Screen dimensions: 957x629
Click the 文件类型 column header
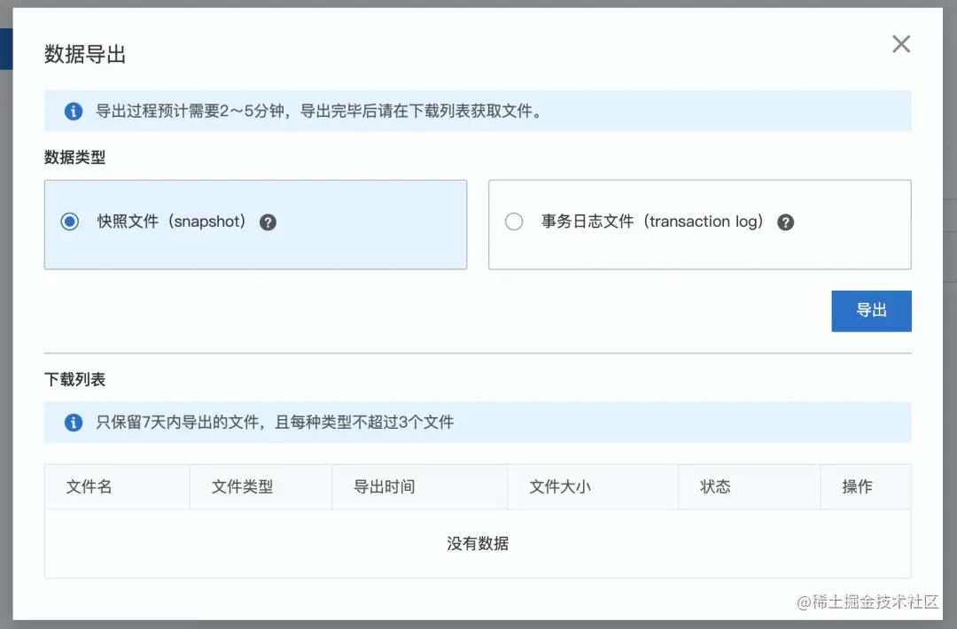click(261, 487)
